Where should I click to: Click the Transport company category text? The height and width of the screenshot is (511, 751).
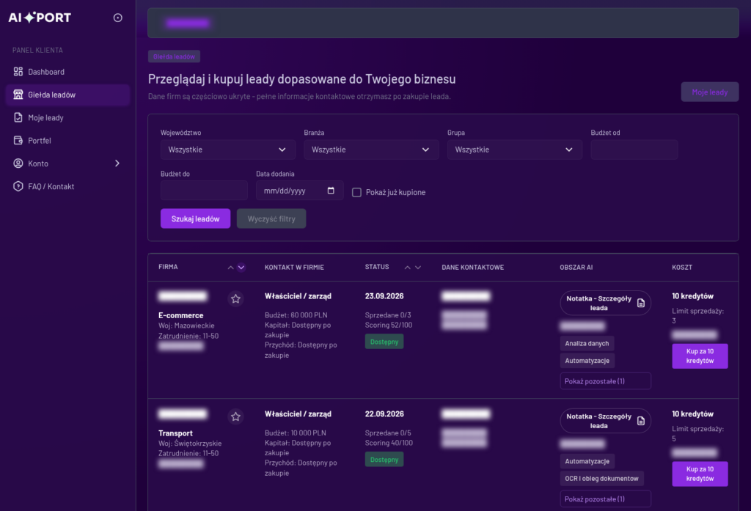pos(176,433)
